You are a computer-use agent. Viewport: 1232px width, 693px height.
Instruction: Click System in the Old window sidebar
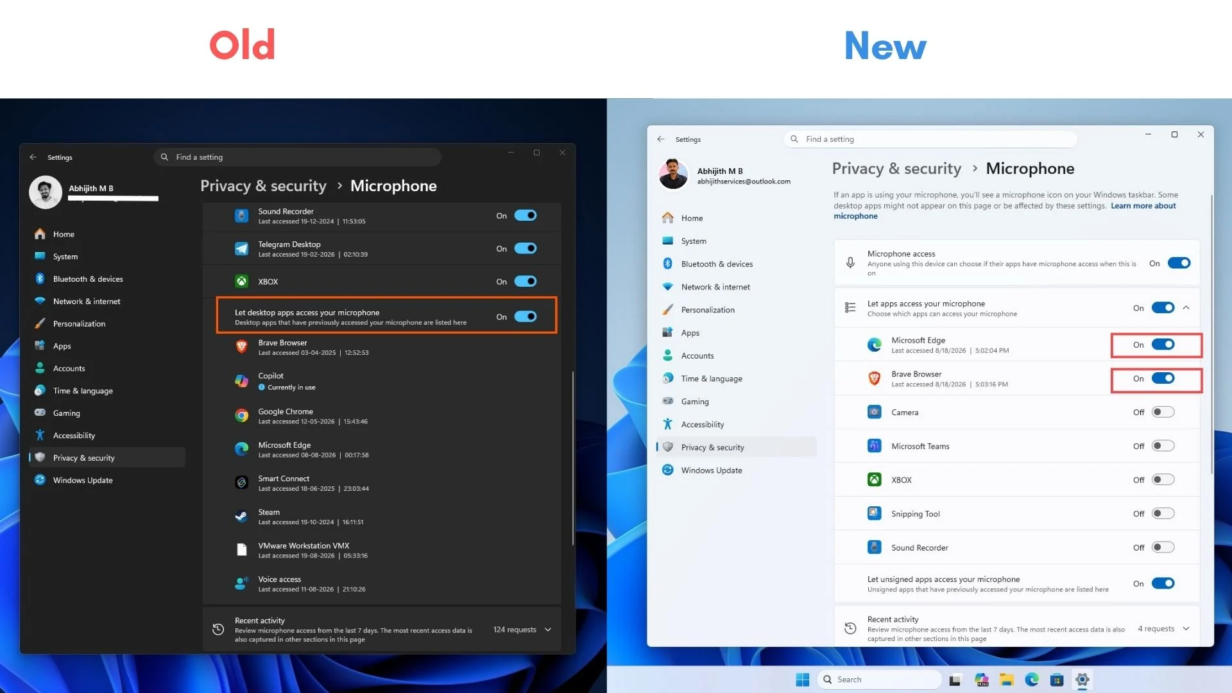tap(108, 257)
